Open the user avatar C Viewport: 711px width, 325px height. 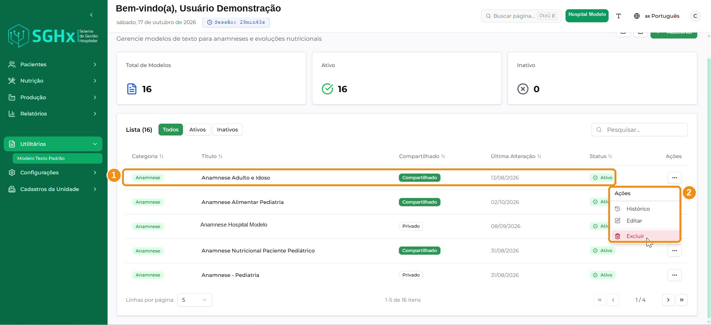[x=695, y=16]
